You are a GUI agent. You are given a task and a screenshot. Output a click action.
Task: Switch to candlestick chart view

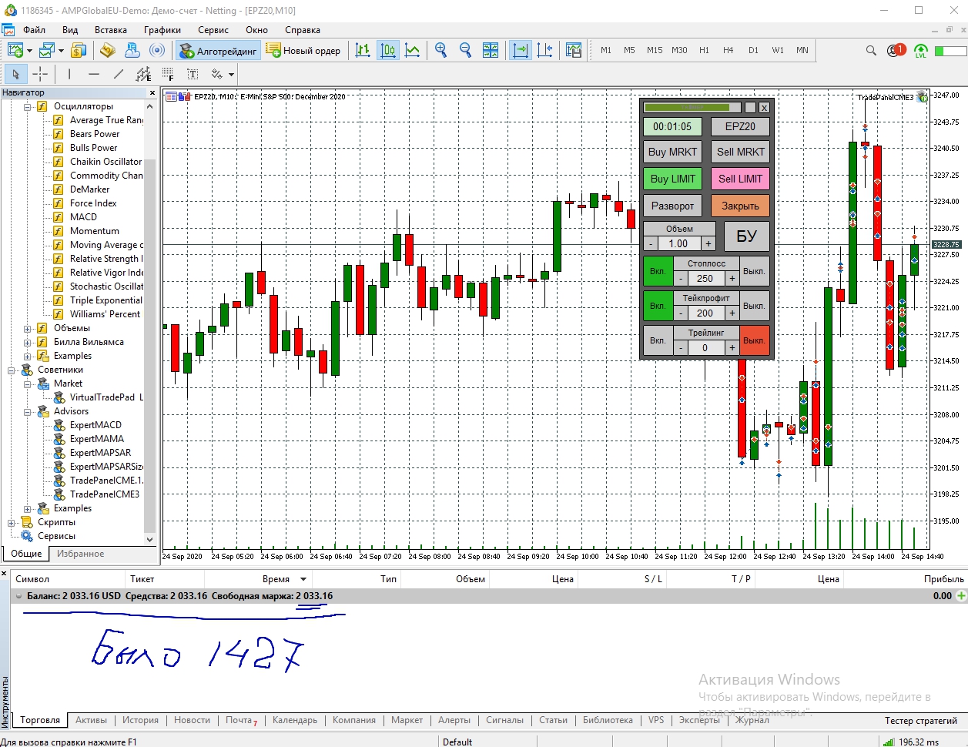coord(388,50)
